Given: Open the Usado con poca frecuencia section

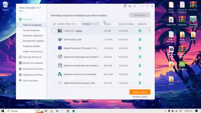Looking at the screenshot, I should 33,51.
